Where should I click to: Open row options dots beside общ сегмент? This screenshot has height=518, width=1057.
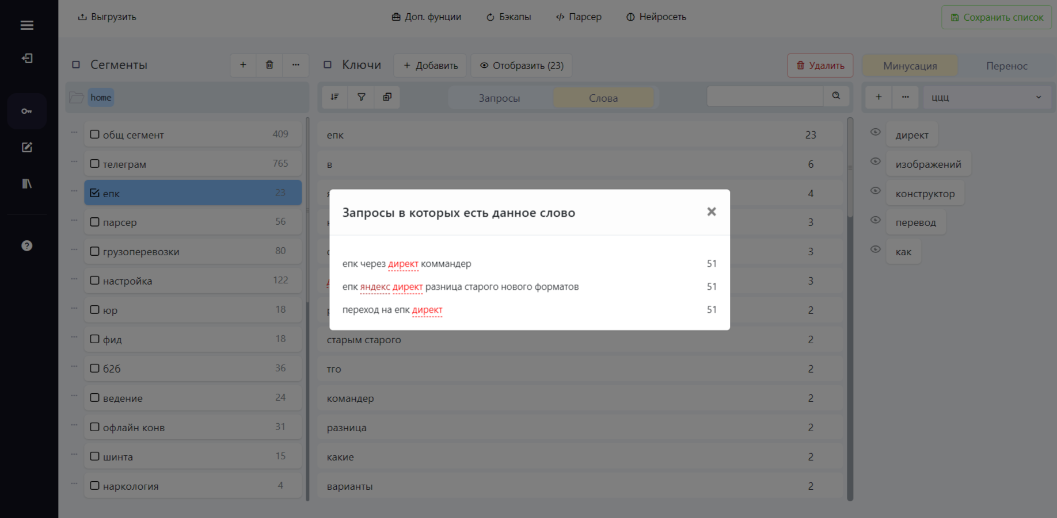click(74, 132)
